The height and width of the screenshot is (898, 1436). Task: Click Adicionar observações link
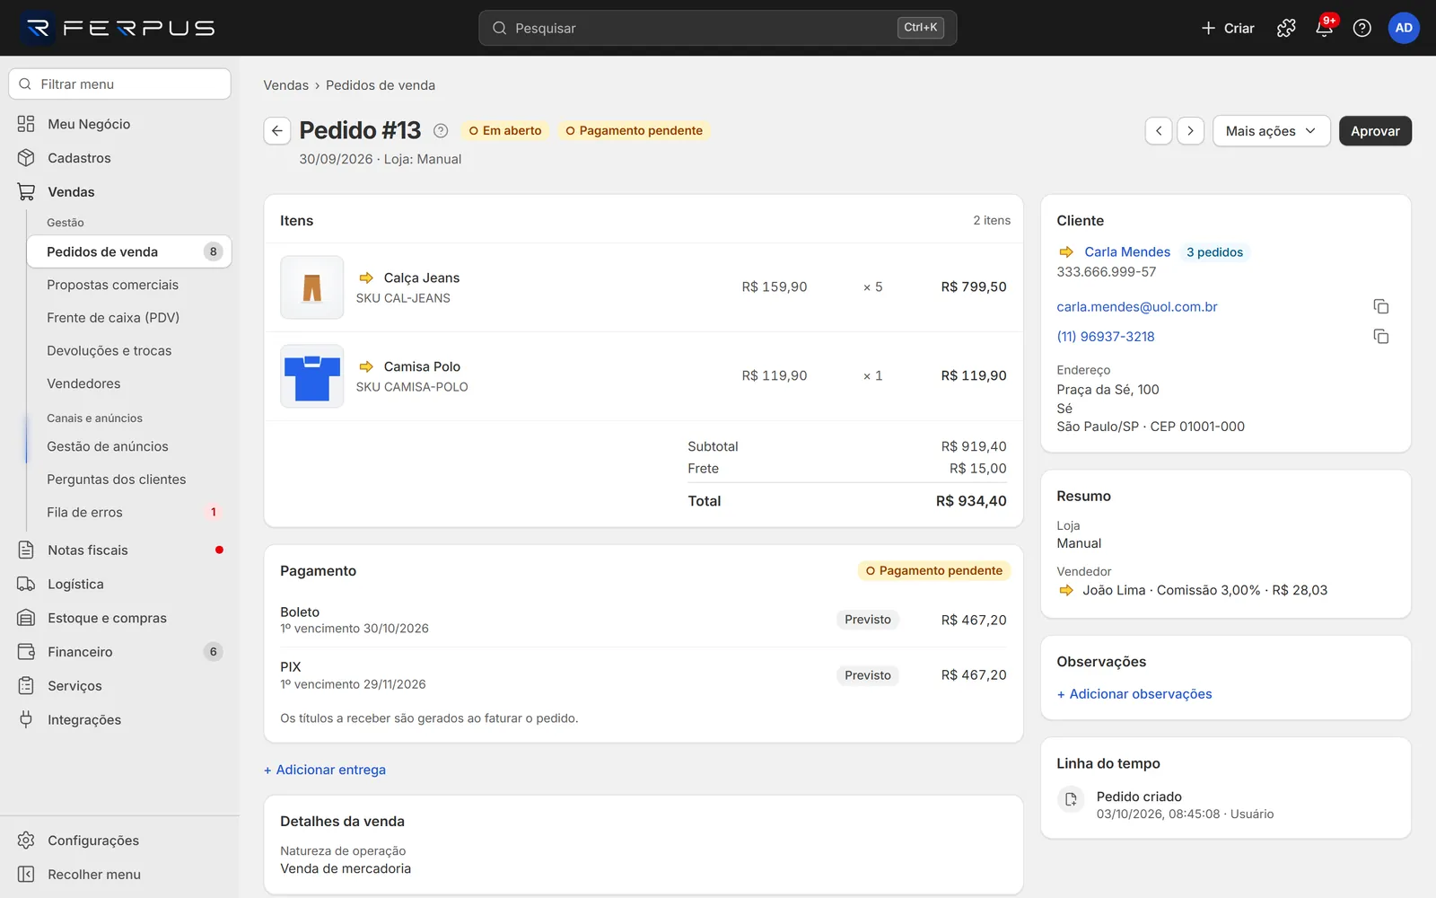click(x=1134, y=694)
